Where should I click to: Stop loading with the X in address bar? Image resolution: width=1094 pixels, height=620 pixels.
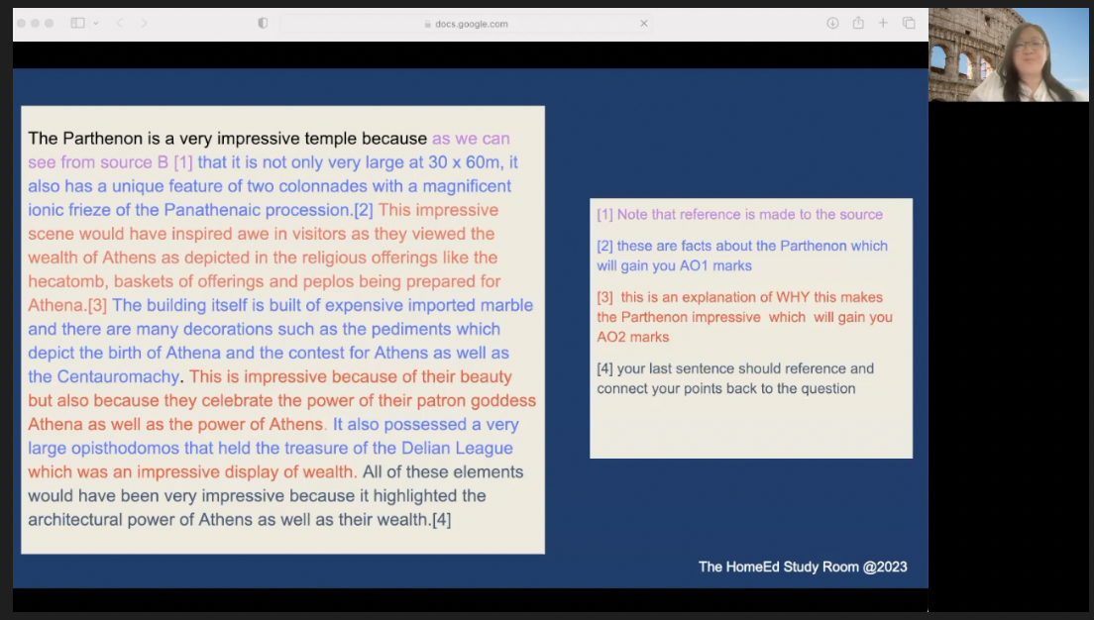pos(644,23)
